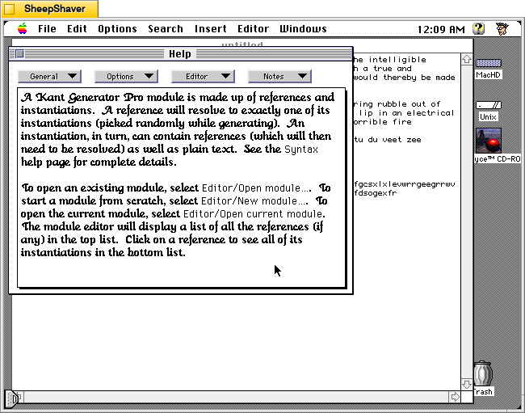
Task: Select the Trash icon on desktop
Action: pos(483,374)
